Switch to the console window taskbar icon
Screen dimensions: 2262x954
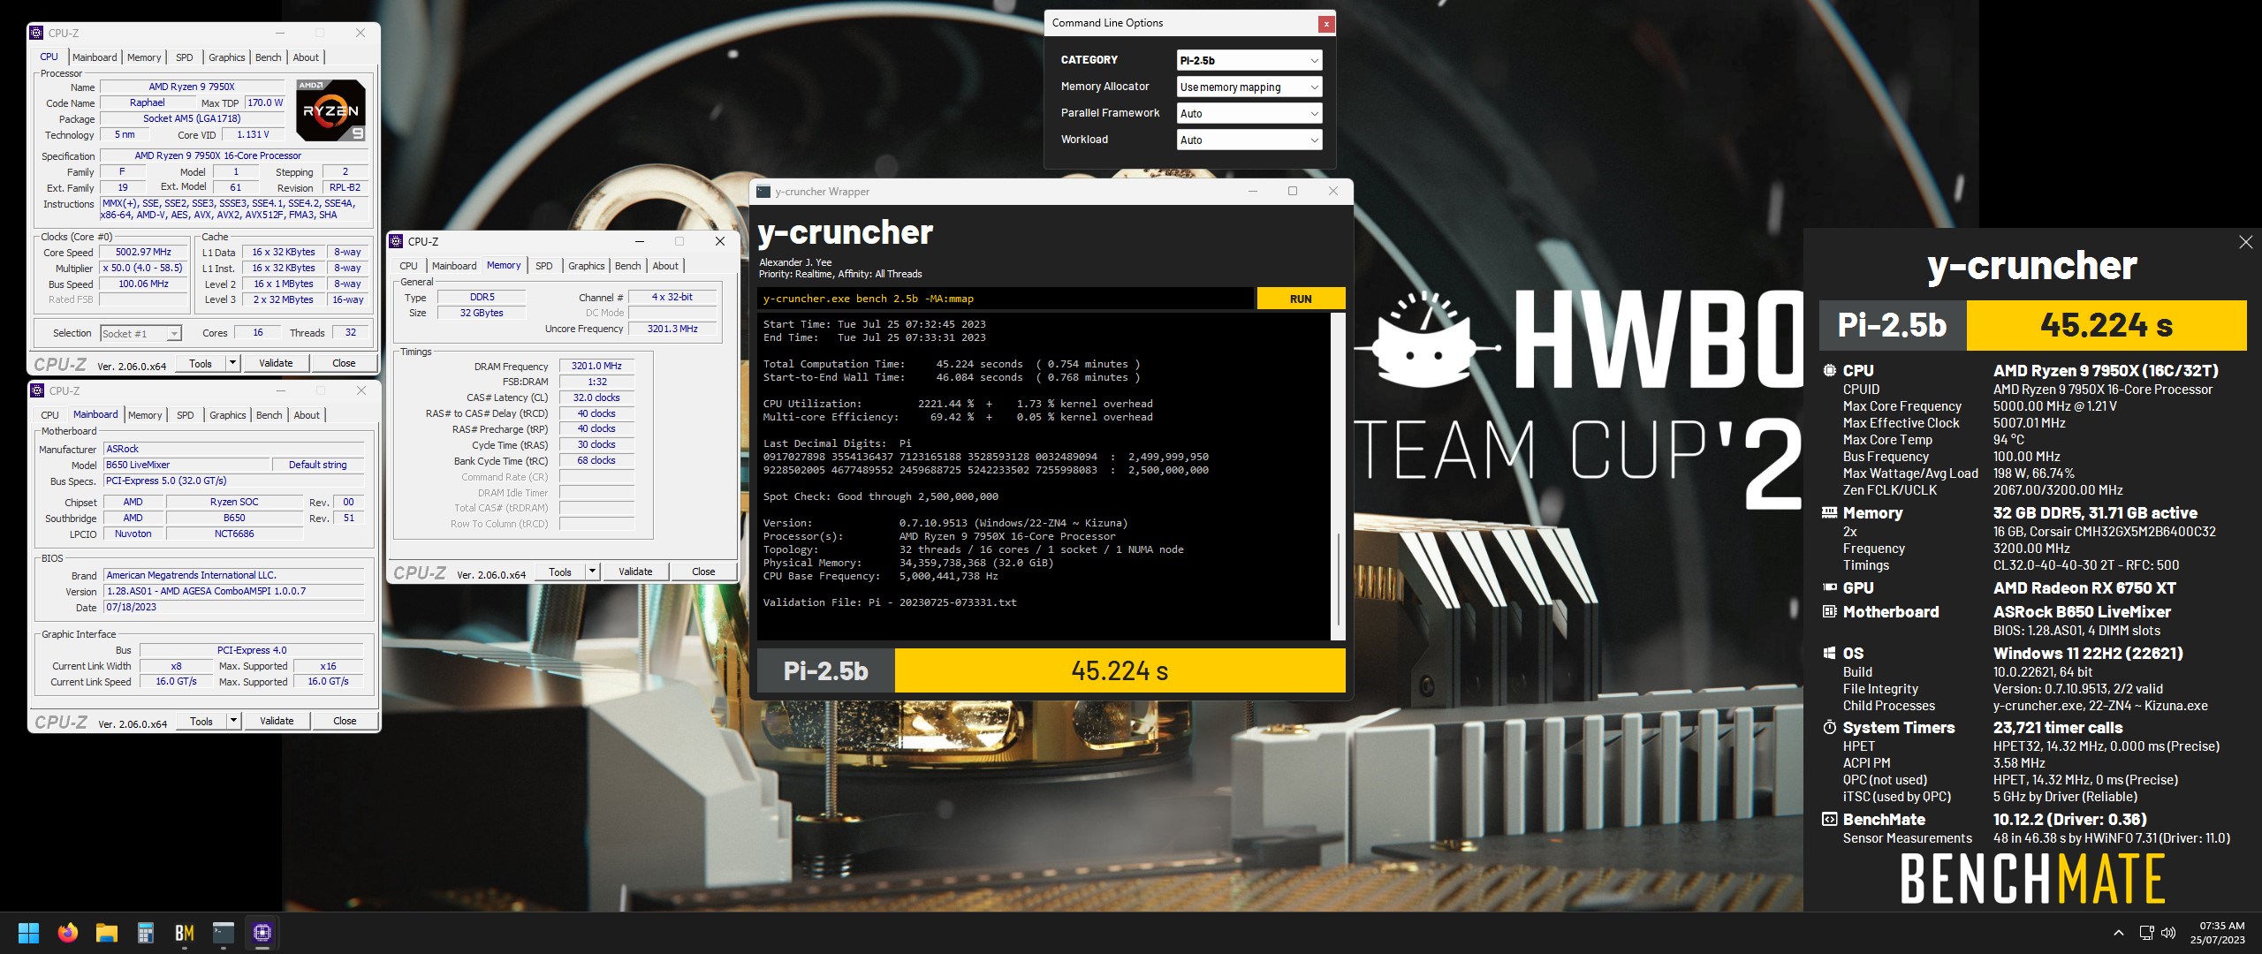[x=224, y=933]
